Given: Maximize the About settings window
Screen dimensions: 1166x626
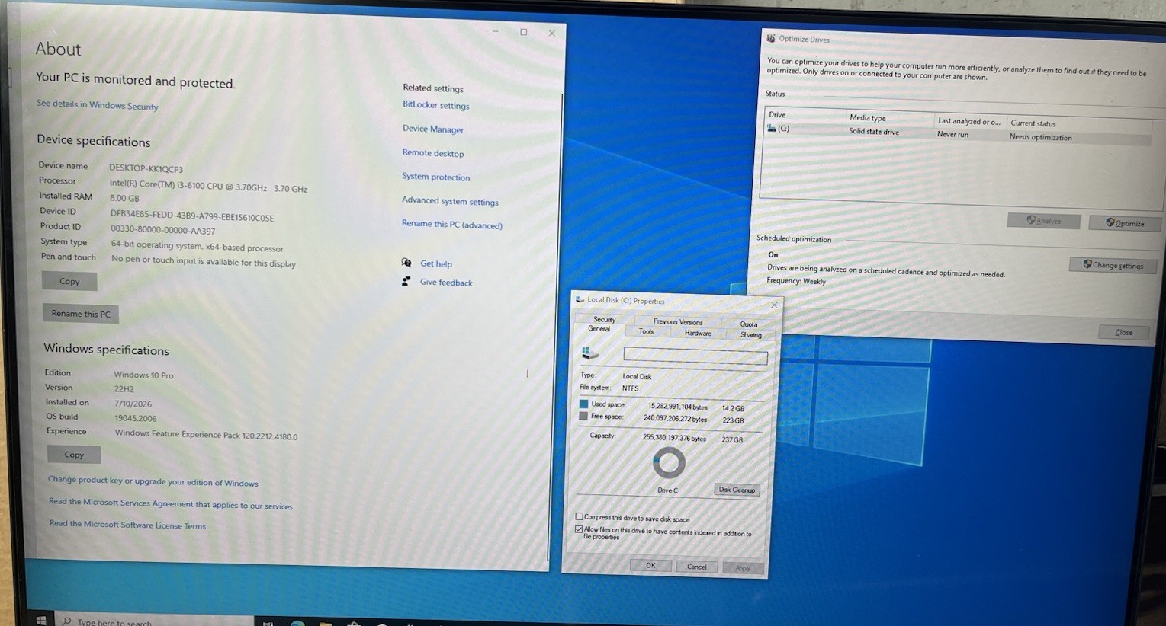Looking at the screenshot, I should pyautogui.click(x=523, y=32).
